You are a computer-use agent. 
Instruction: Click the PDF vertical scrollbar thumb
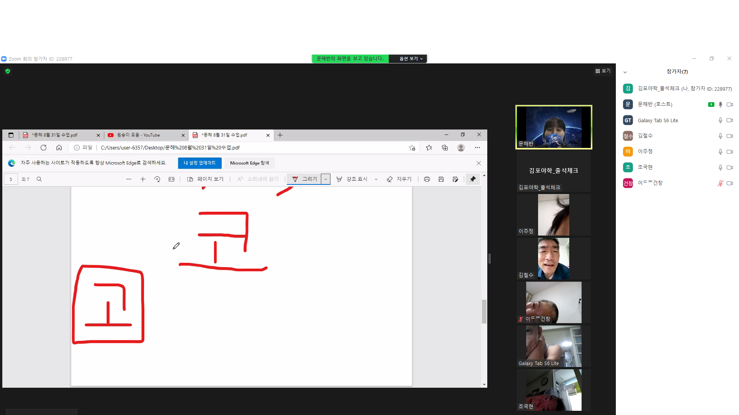(484, 312)
